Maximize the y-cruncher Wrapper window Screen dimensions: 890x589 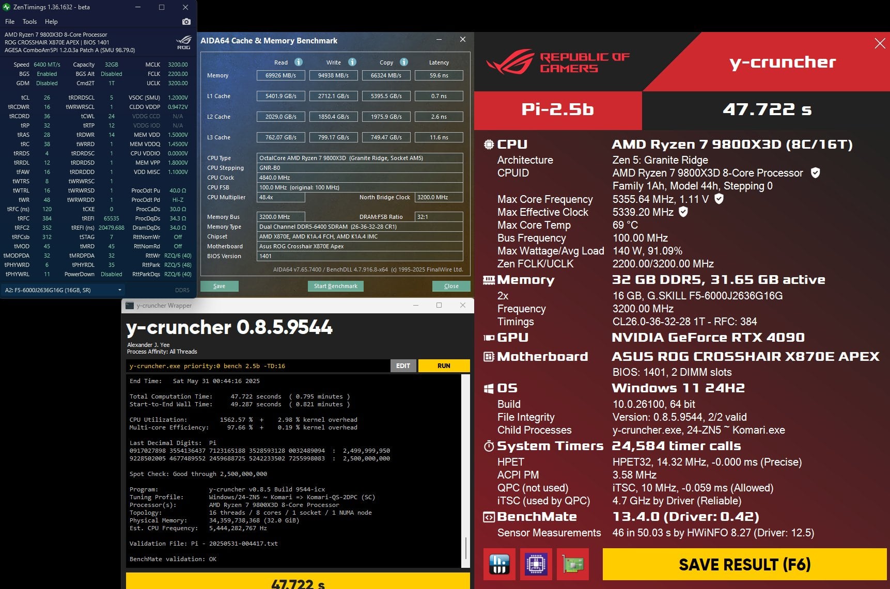(x=439, y=305)
